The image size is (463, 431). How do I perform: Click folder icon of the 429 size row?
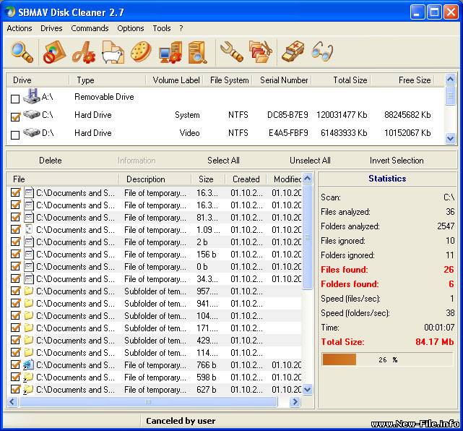29,340
